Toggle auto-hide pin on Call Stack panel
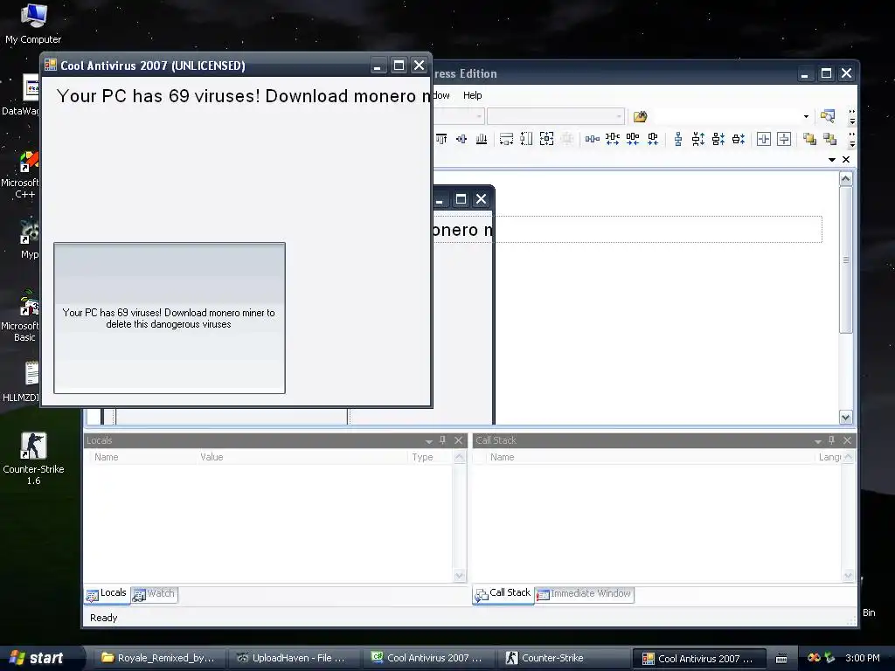This screenshot has height=671, width=895. (832, 440)
